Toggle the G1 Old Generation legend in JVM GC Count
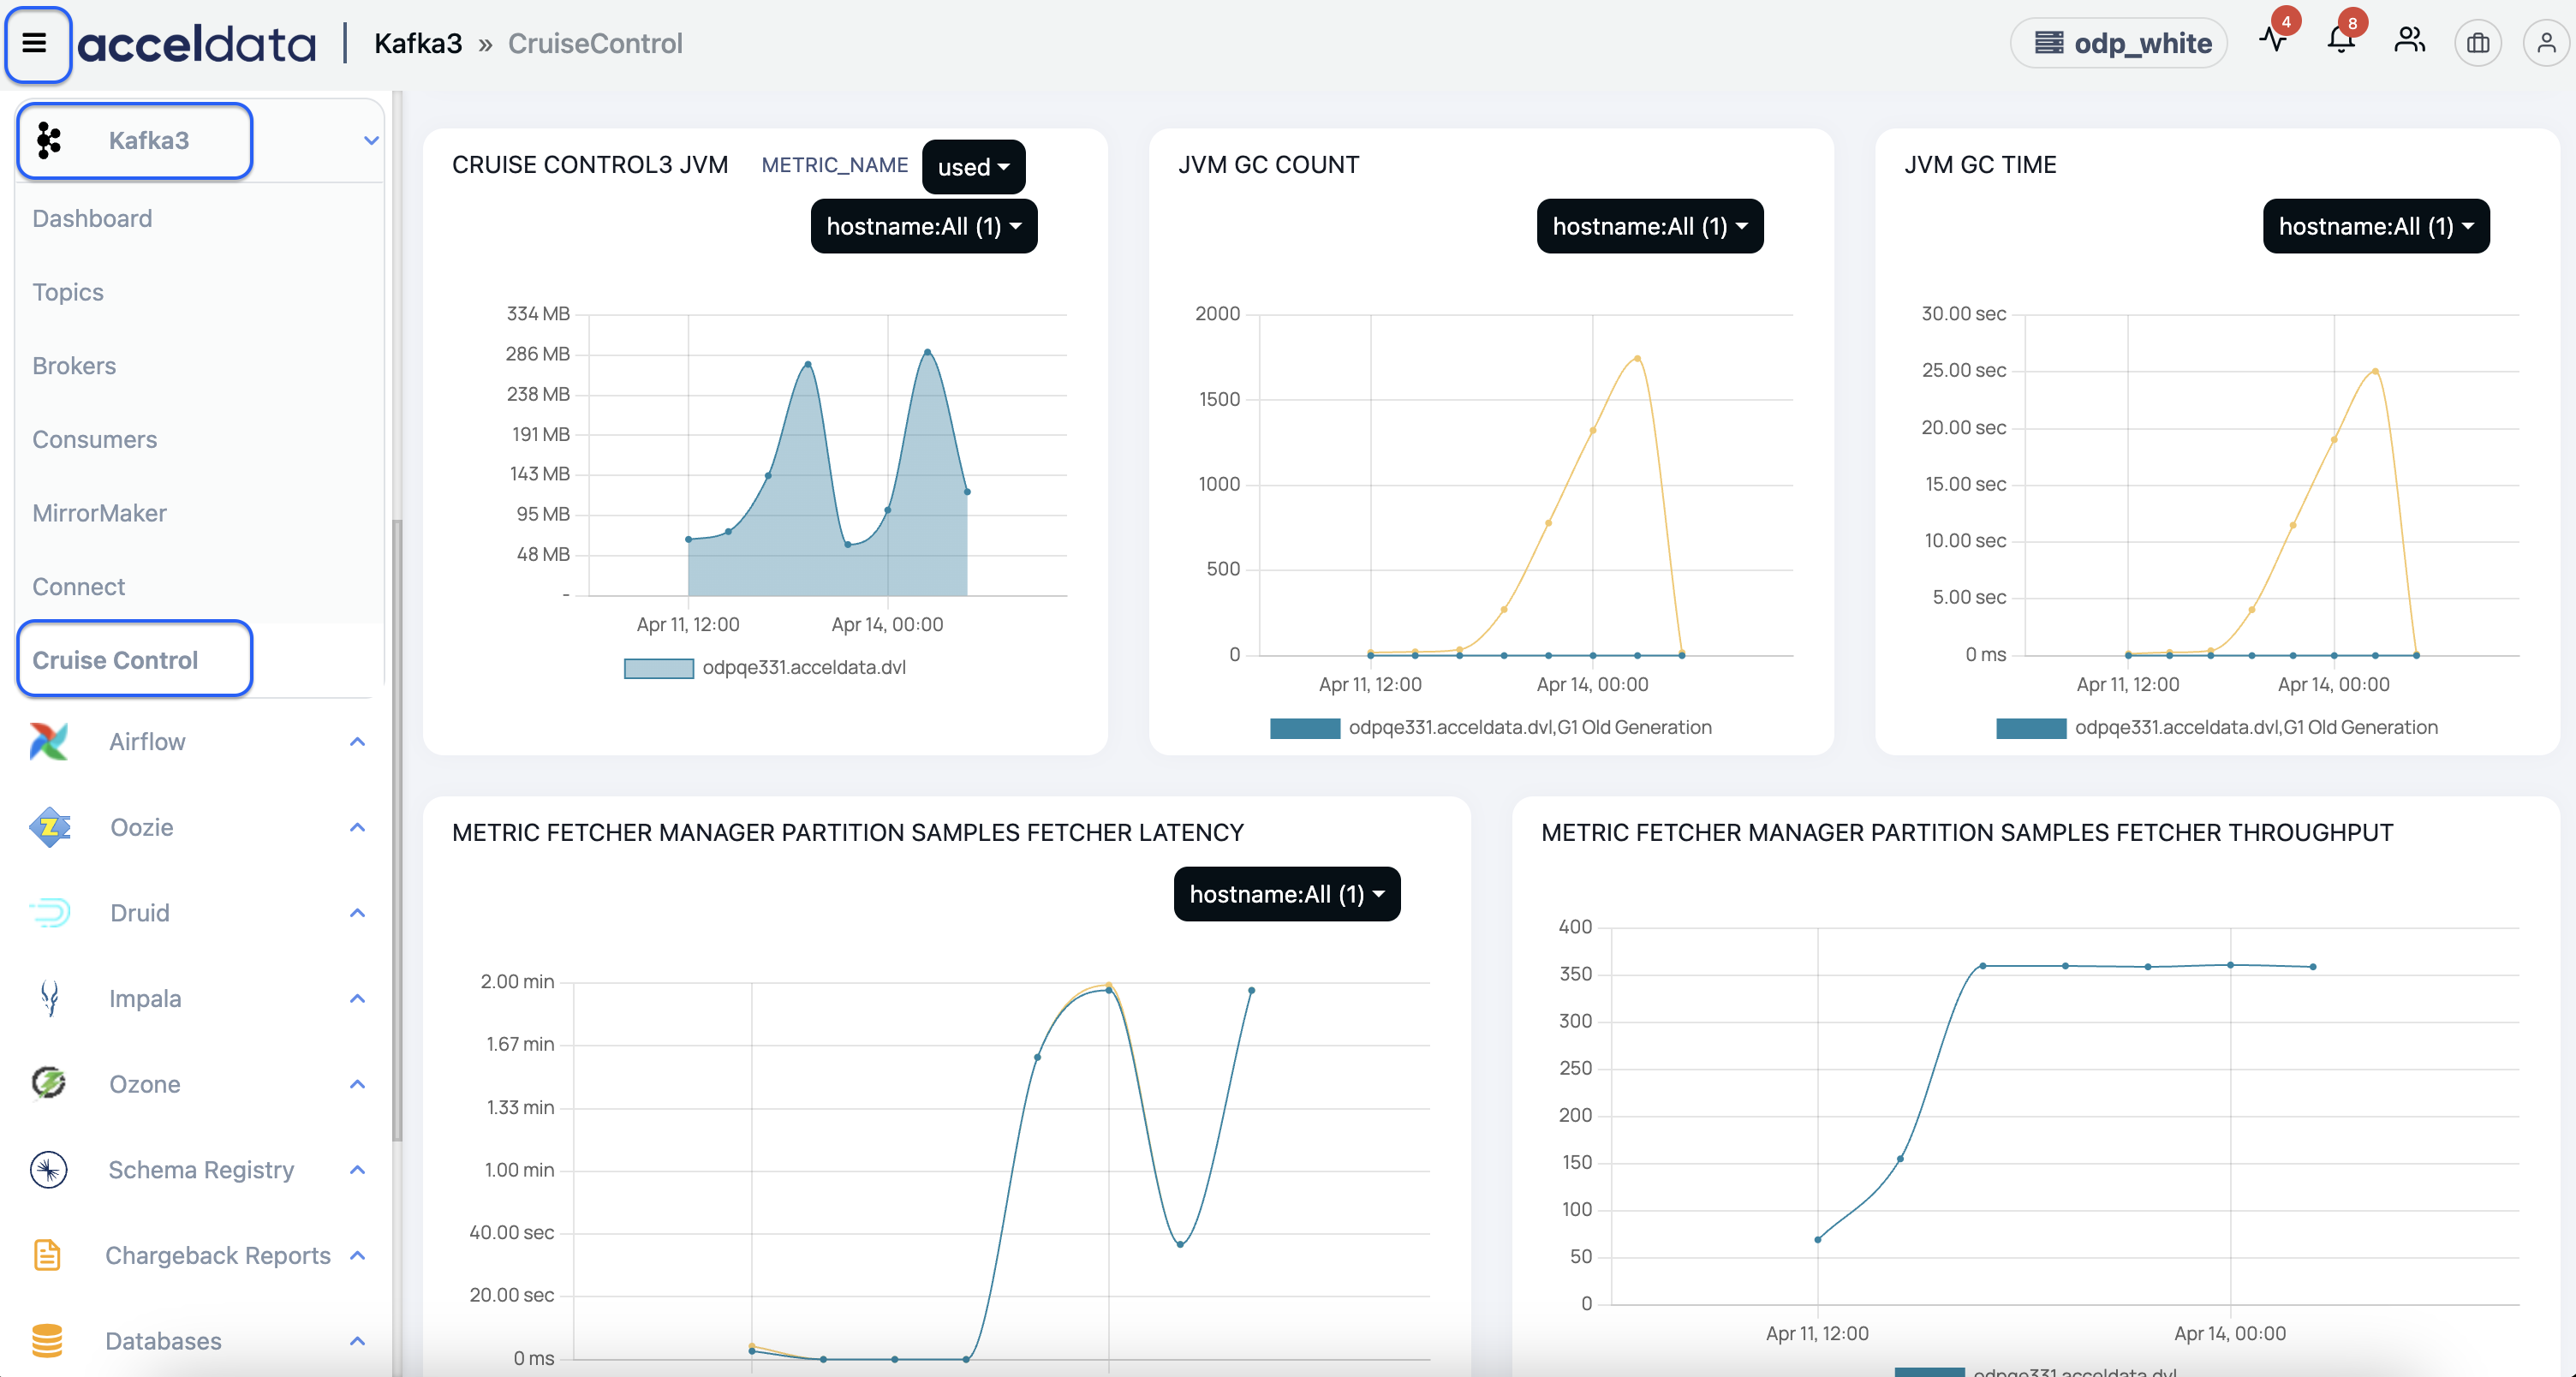Viewport: 2576px width, 1377px height. [x=1490, y=727]
